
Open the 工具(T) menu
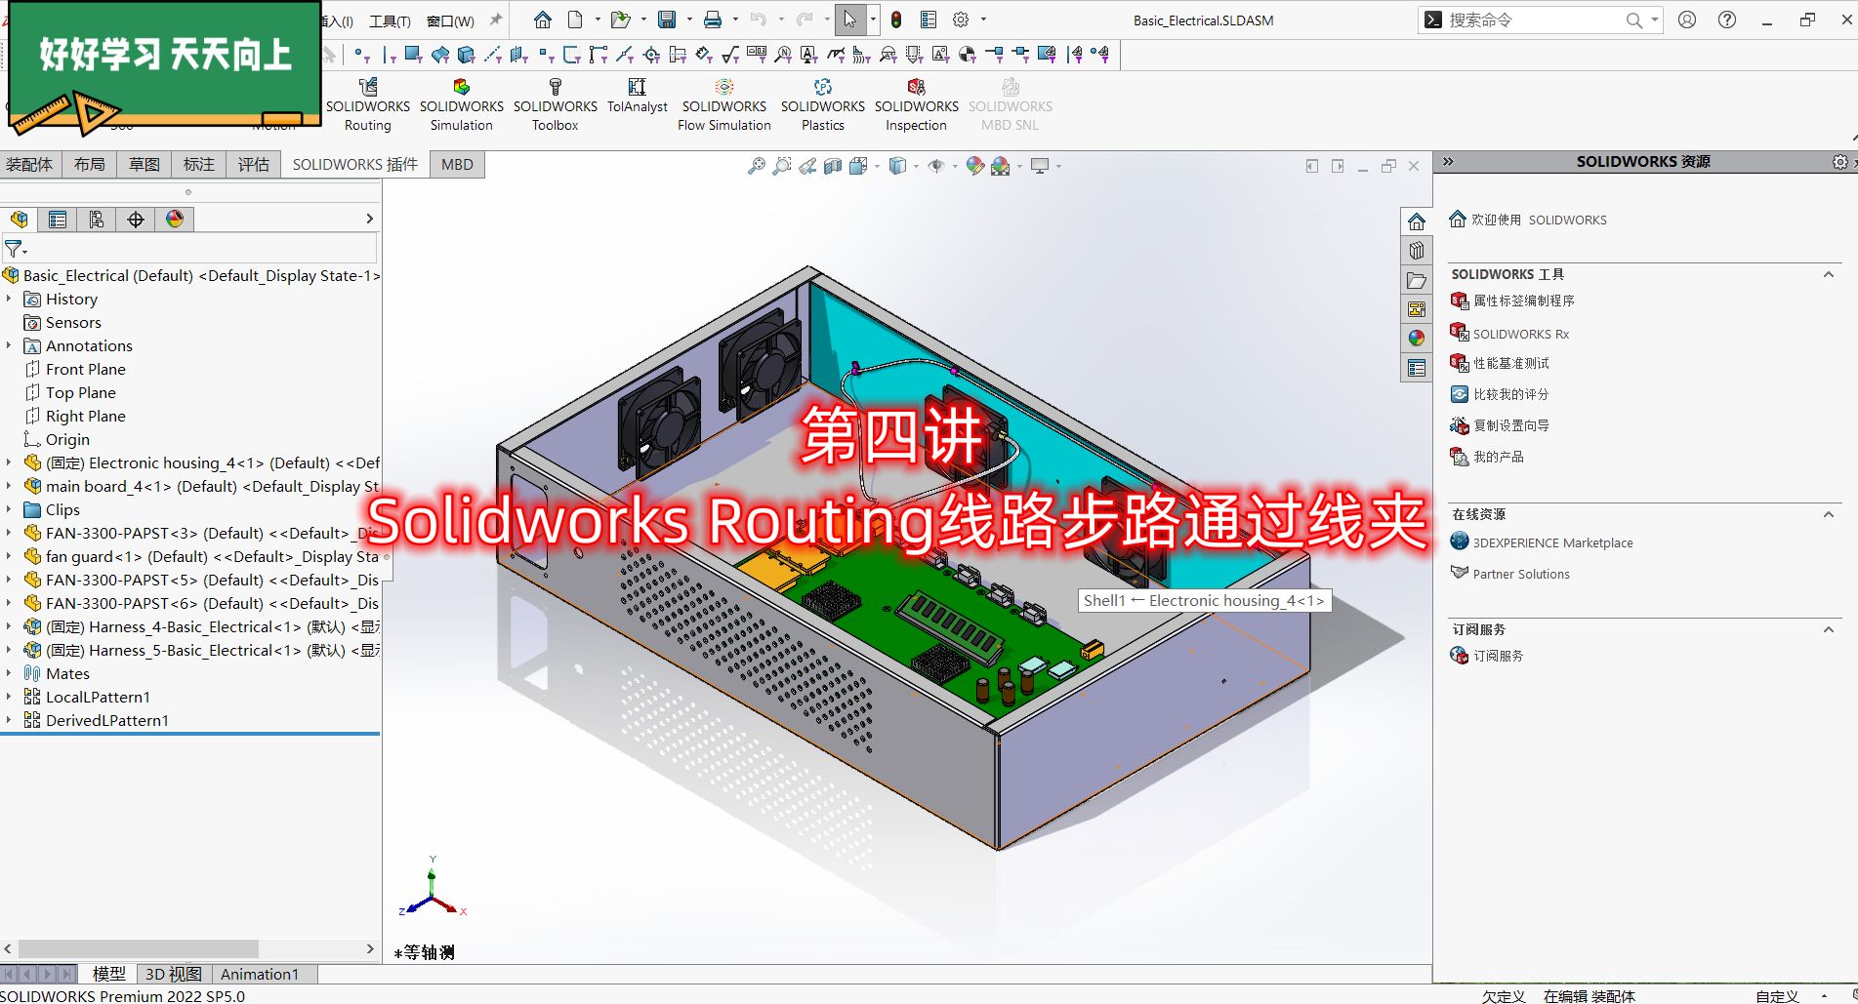point(388,20)
